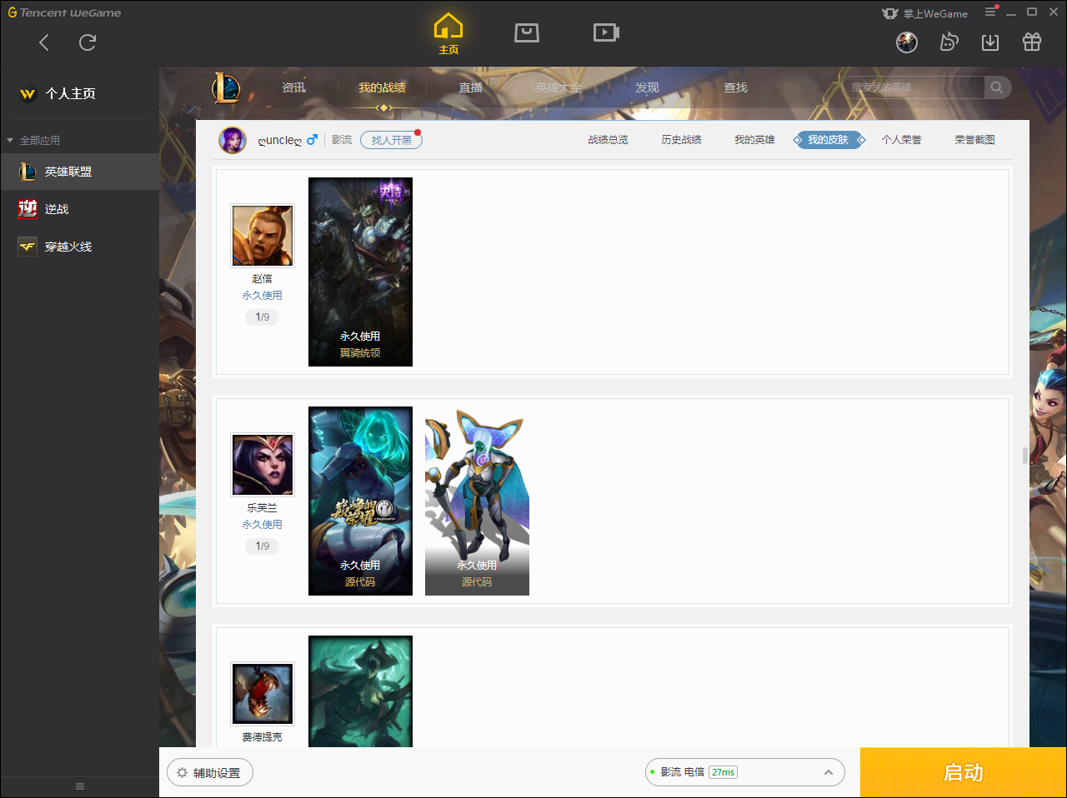Click 永久使用 under 赵信
This screenshot has width=1067, height=798.
click(x=263, y=296)
